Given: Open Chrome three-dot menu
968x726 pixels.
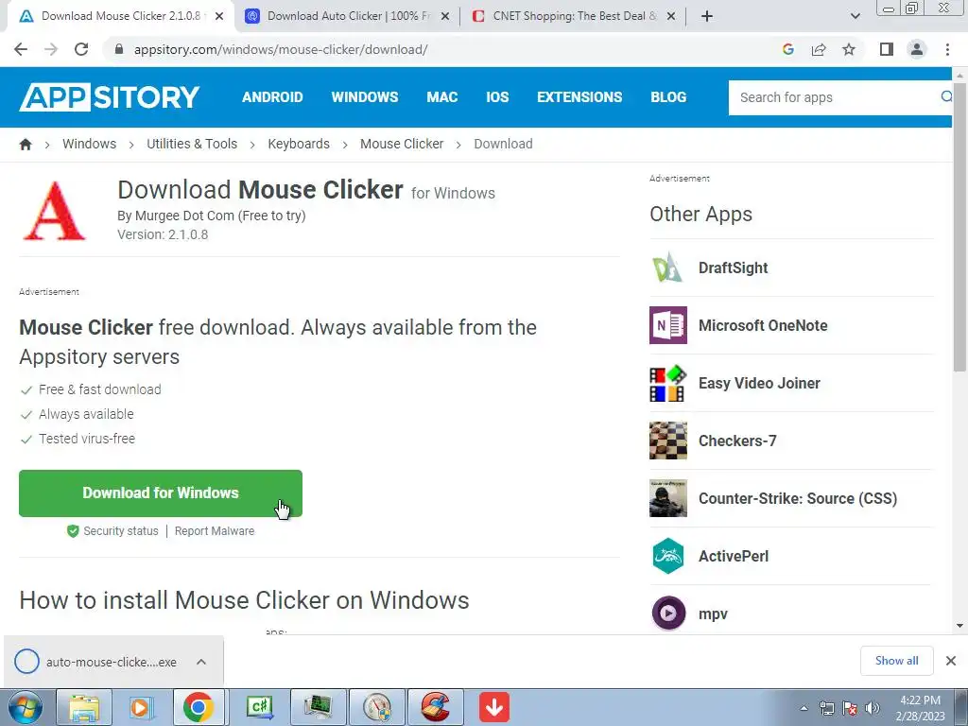Looking at the screenshot, I should pos(947,49).
